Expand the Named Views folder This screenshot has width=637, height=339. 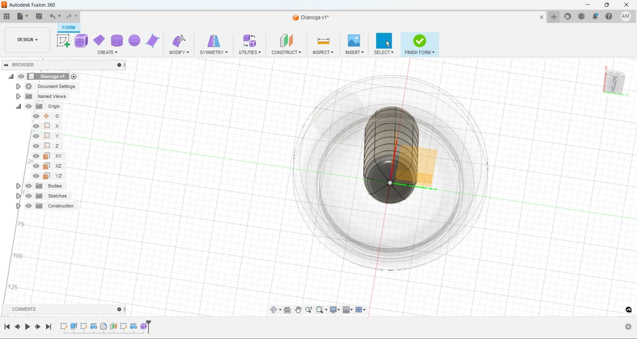(18, 96)
